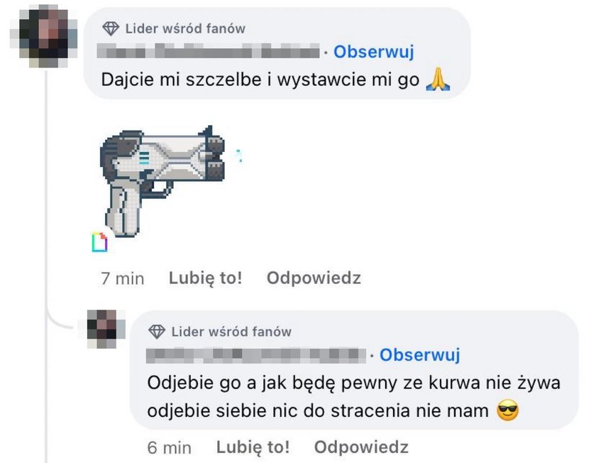The width and height of the screenshot is (596, 463).
Task: Open the blurred name of the reply author
Action: click(x=256, y=355)
